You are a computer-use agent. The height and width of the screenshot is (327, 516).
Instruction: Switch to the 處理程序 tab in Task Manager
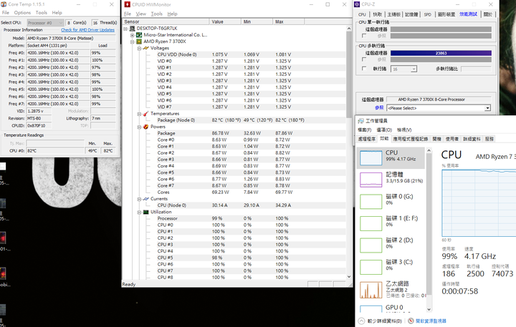(367, 139)
